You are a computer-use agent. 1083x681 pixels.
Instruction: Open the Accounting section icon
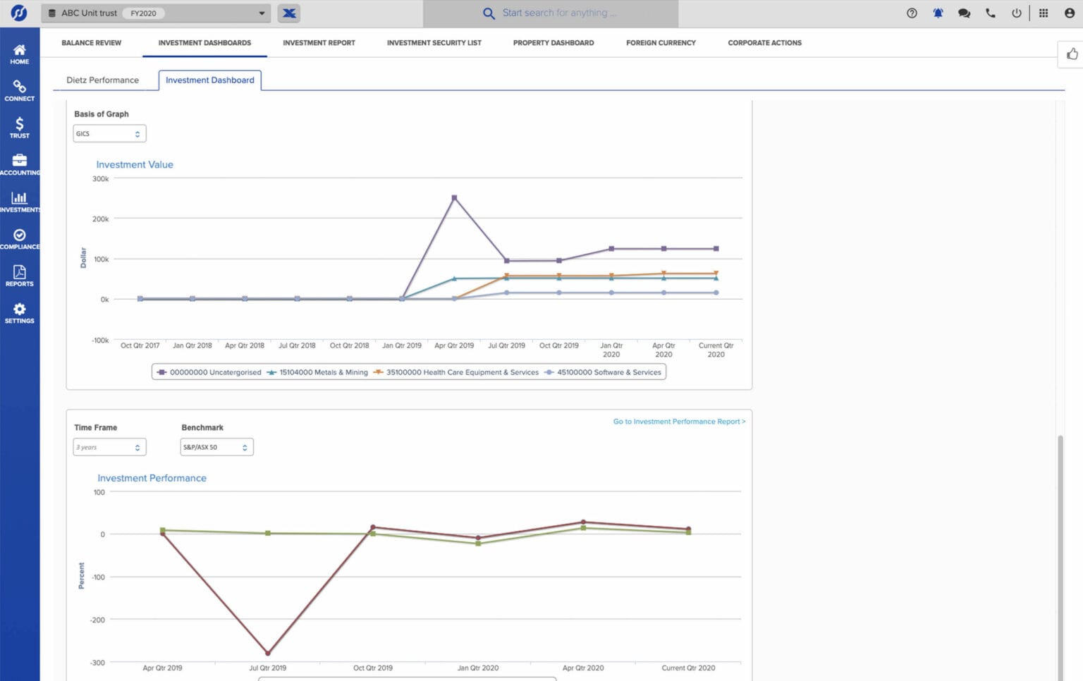[x=19, y=164]
